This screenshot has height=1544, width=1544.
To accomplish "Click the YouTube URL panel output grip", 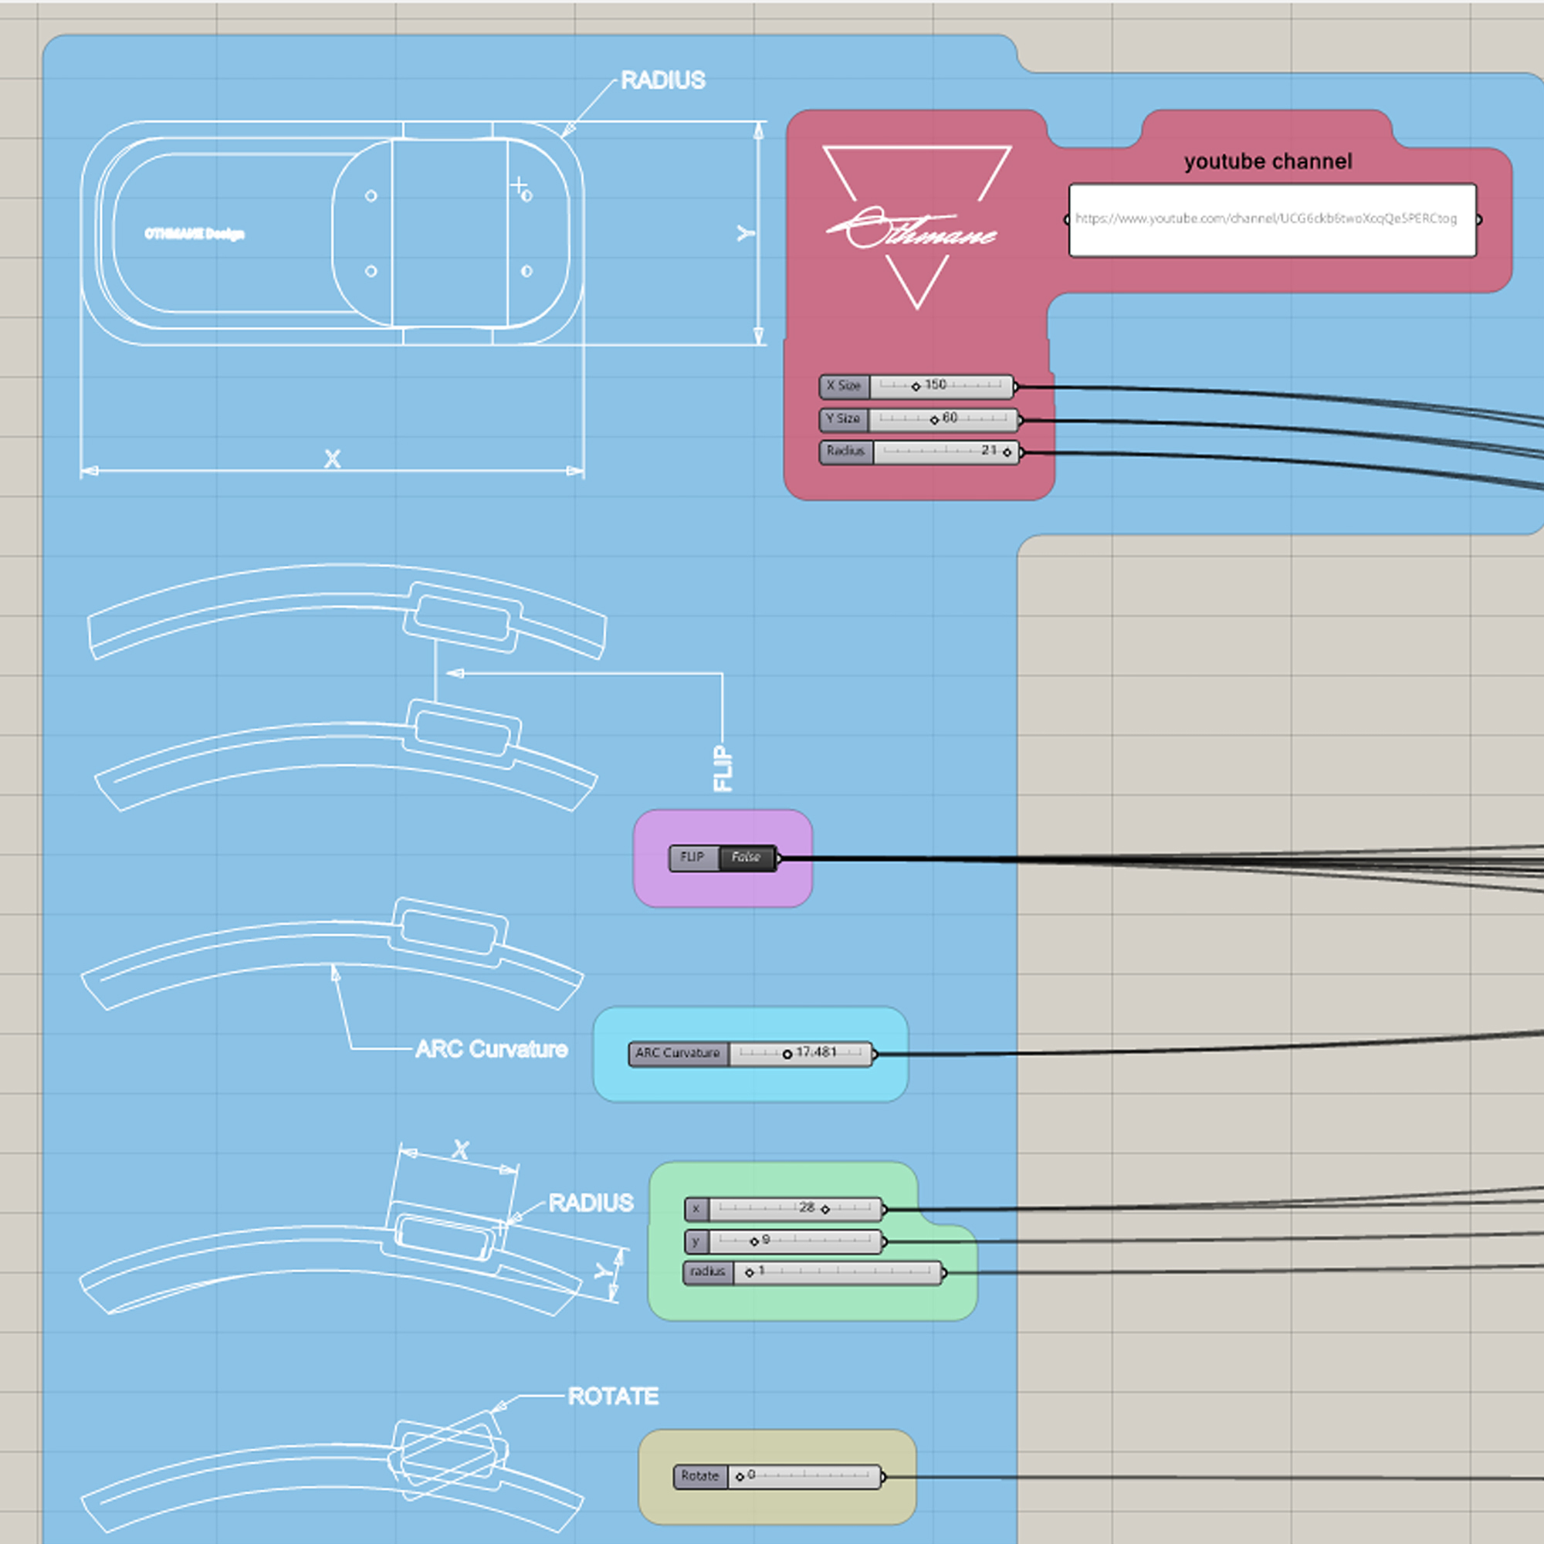I will pyautogui.click(x=1479, y=220).
